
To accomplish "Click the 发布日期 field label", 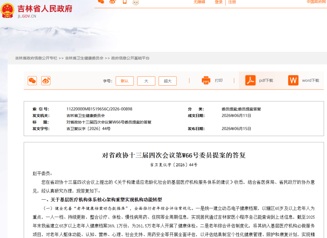I will tap(196, 129).
